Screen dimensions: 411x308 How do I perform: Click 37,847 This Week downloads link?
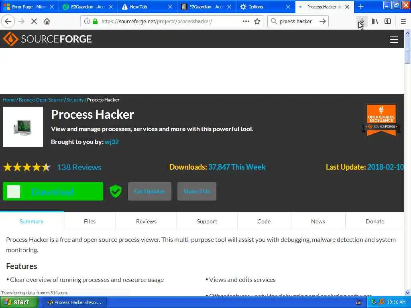237,167
